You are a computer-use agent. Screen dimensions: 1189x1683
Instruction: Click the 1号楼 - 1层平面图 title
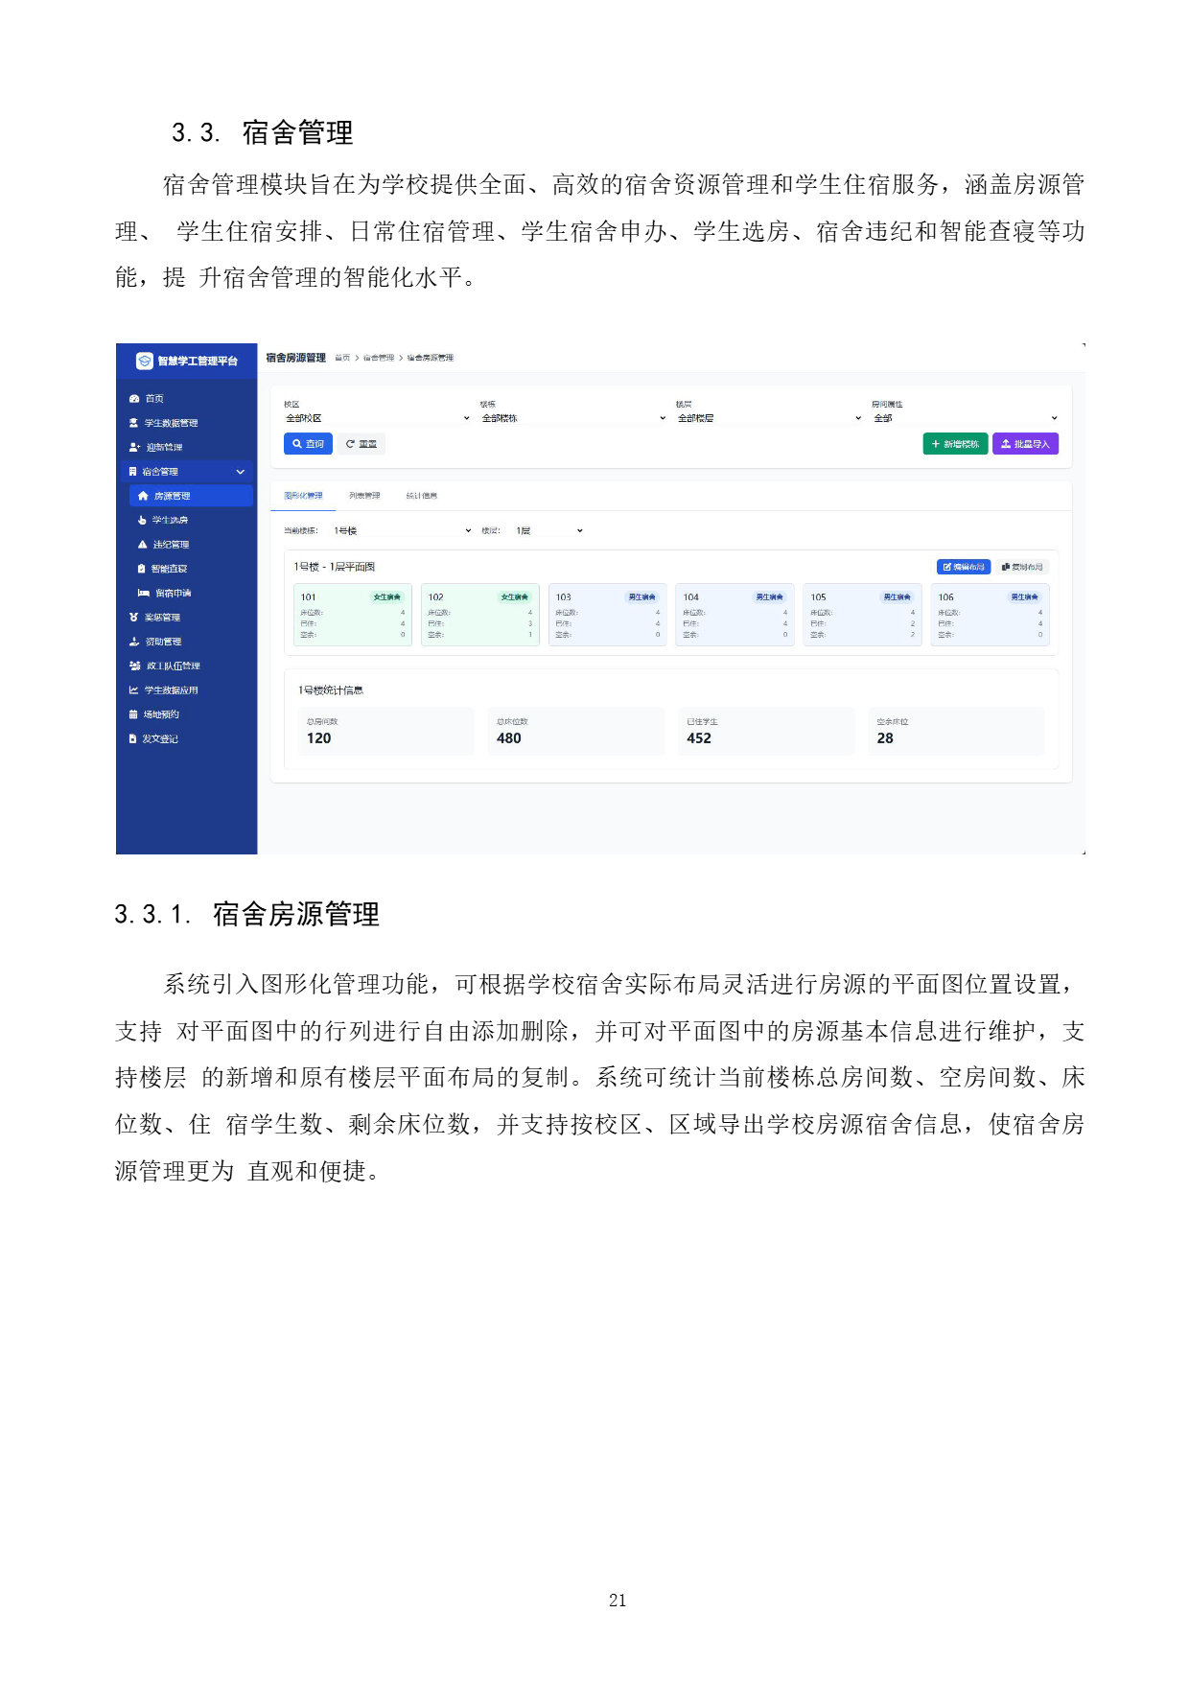(x=335, y=567)
